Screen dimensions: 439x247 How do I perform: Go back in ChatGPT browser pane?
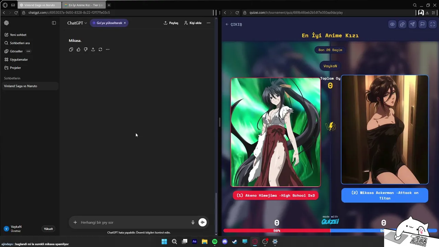(x=4, y=13)
